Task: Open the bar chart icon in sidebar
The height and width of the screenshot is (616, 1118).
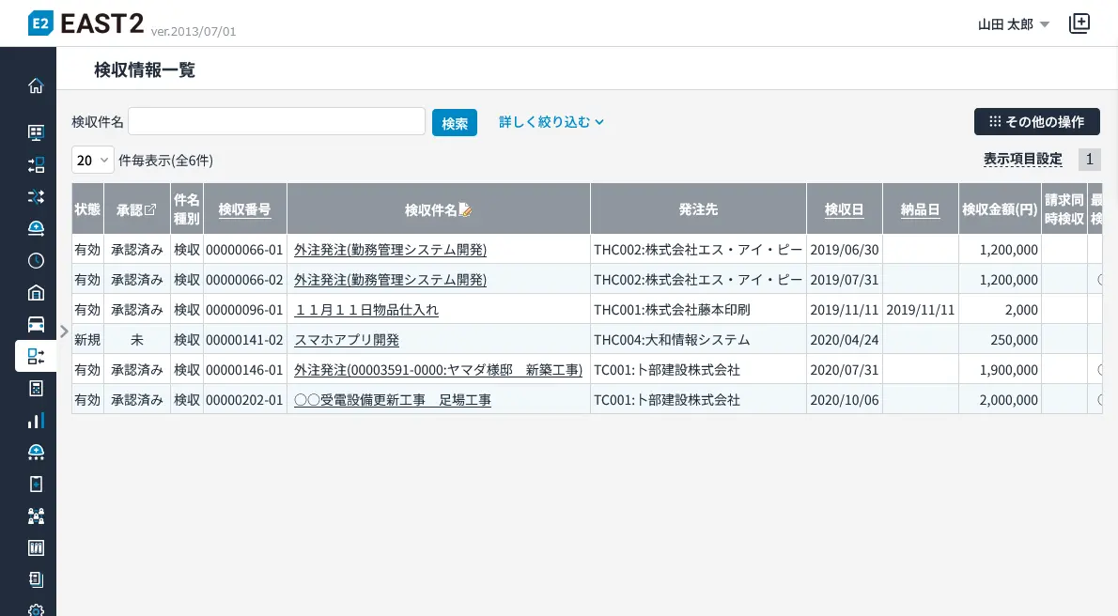Action: 36,420
